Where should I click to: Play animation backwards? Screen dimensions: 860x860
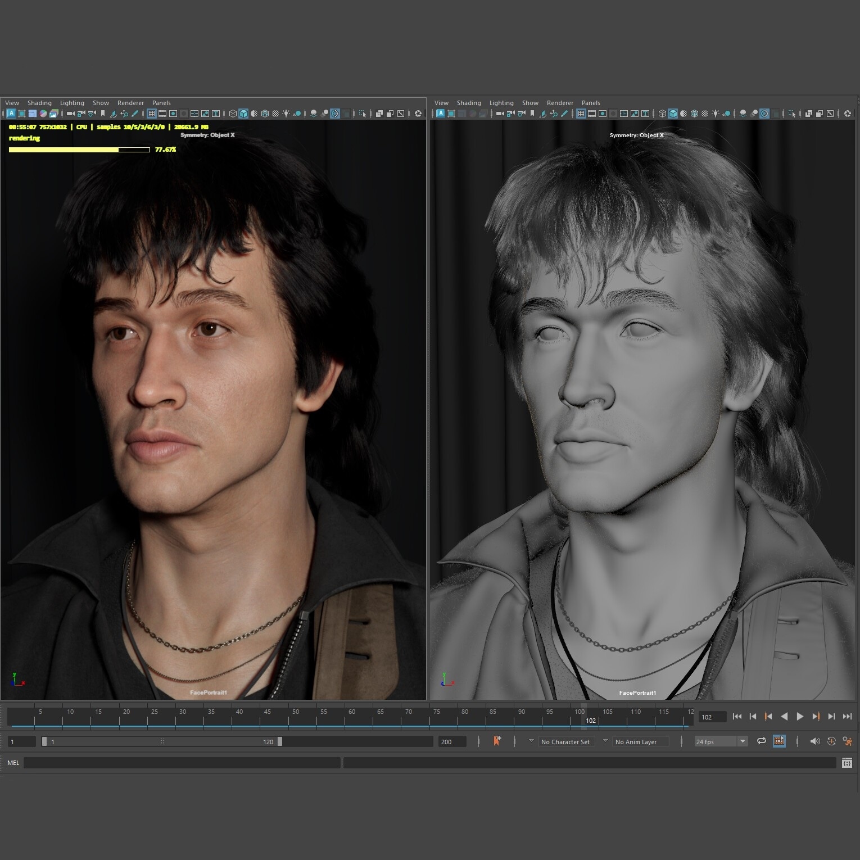[784, 717]
